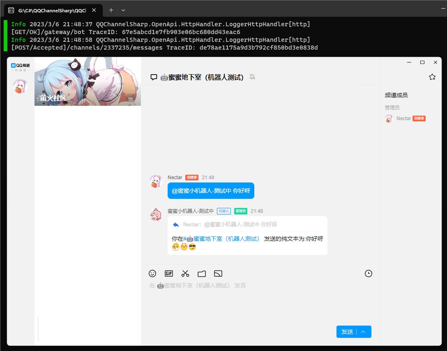Click the 管理员 section label

coord(392,108)
